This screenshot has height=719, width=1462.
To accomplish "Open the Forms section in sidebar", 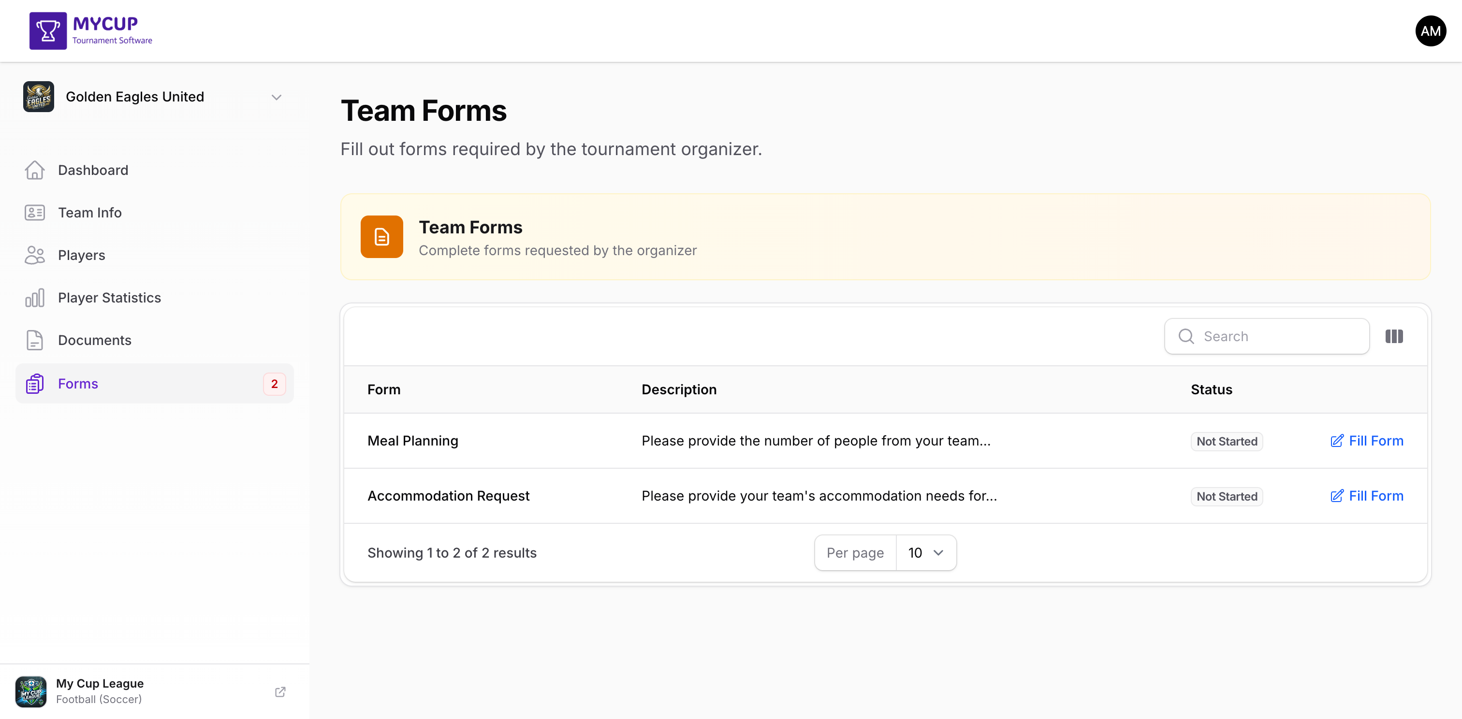I will pos(78,383).
